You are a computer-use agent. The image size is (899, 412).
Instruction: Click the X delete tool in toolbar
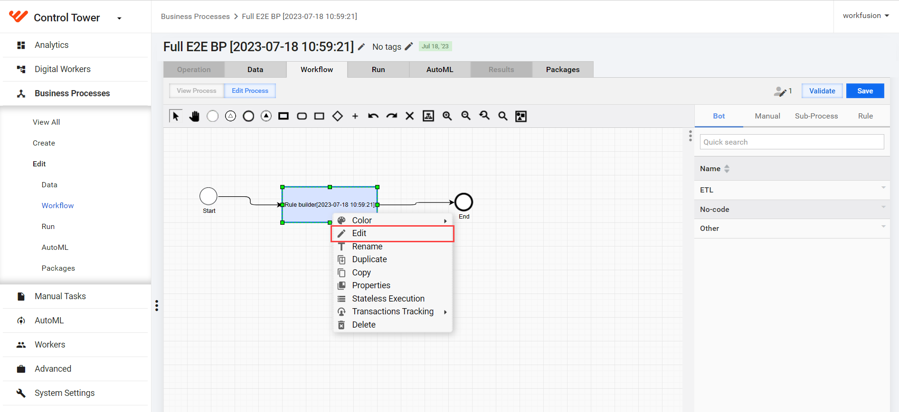pyautogui.click(x=410, y=116)
